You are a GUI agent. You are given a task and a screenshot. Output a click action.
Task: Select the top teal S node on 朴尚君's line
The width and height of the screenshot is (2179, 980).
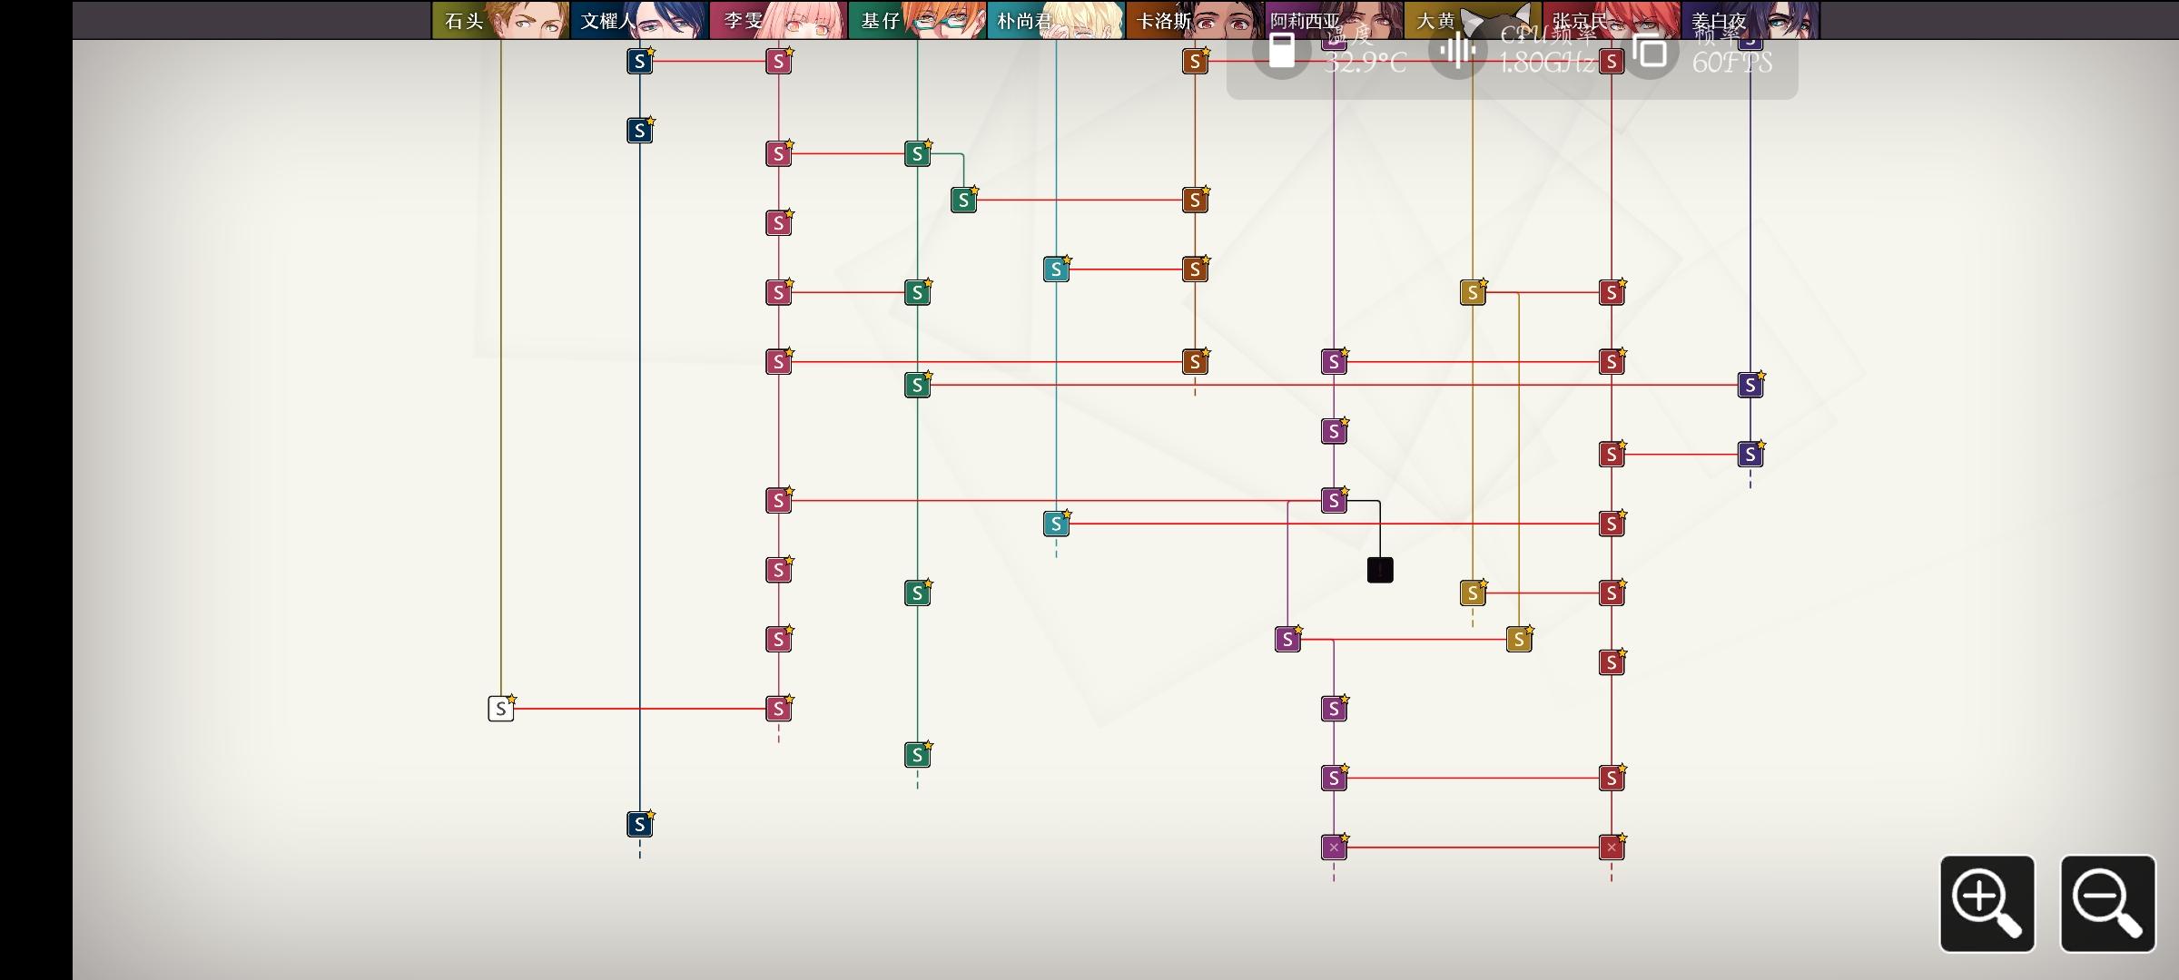[x=1057, y=269]
